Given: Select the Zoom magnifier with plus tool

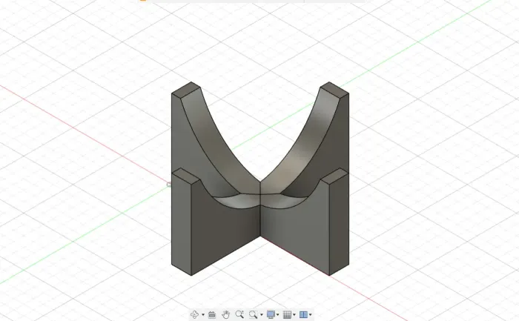Looking at the screenshot, I should 239,314.
